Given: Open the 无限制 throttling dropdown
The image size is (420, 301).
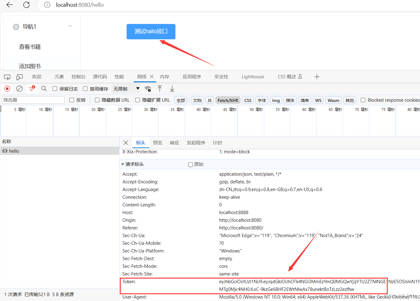Looking at the screenshot, I should tap(126, 89).
